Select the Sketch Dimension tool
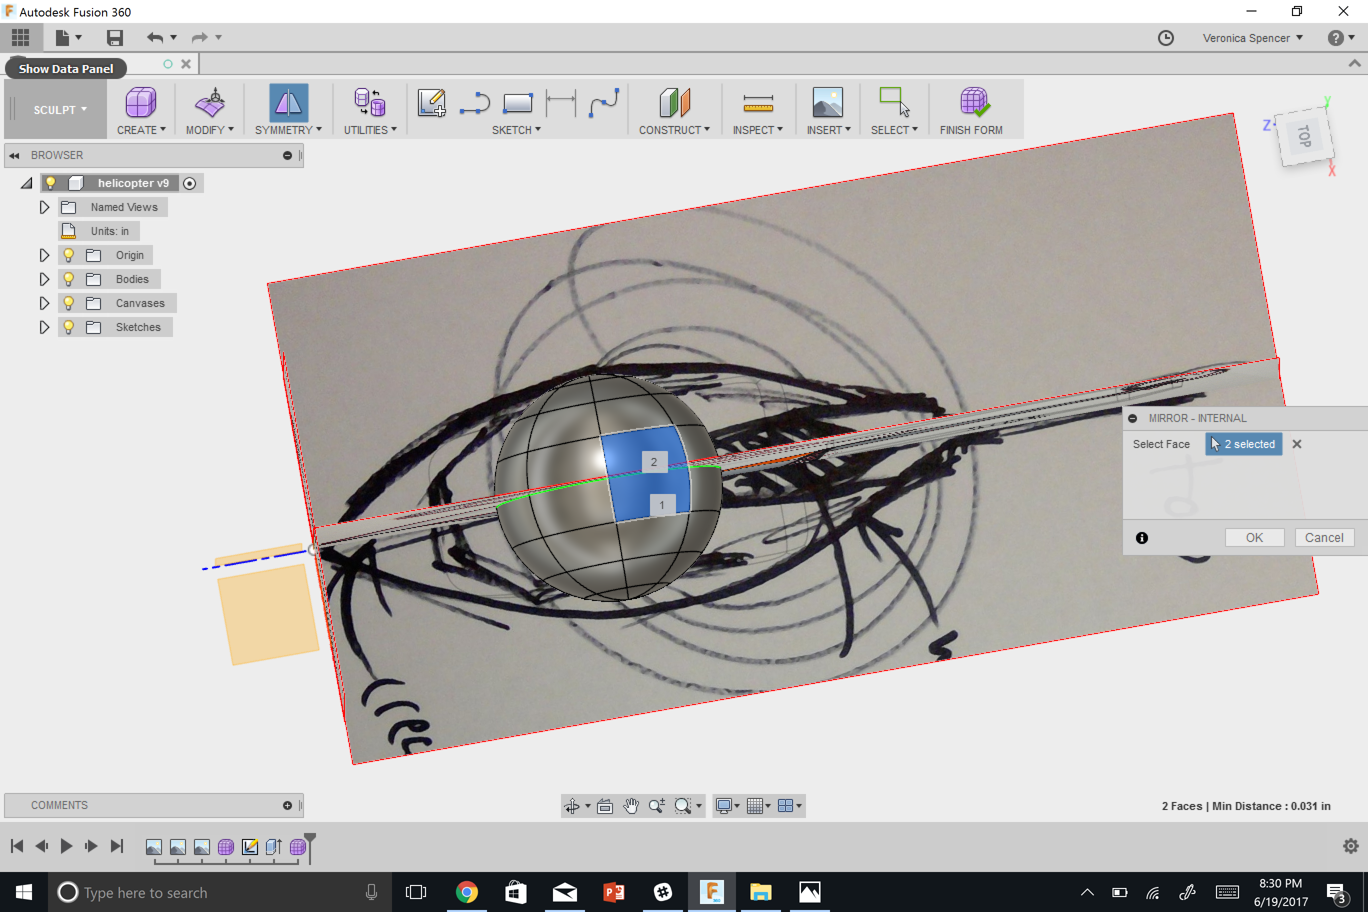The image size is (1368, 912). pos(560,102)
